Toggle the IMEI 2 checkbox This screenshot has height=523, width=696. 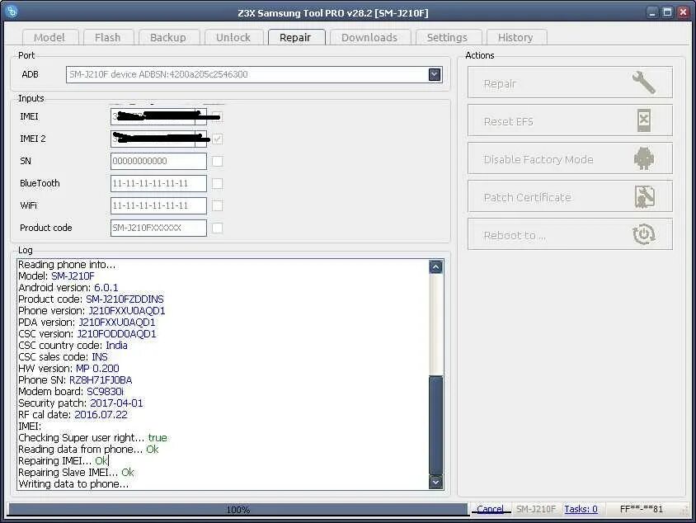[x=217, y=139]
